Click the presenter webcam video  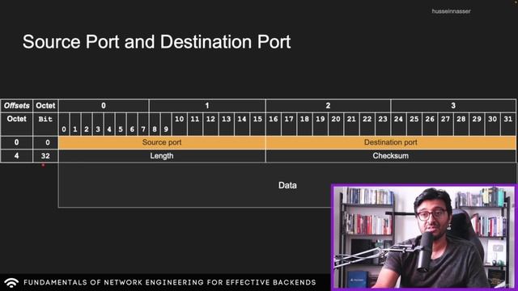pyautogui.click(x=423, y=237)
